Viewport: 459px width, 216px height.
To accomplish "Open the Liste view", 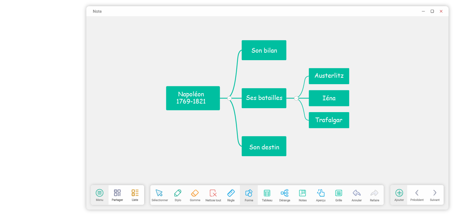I will point(135,193).
